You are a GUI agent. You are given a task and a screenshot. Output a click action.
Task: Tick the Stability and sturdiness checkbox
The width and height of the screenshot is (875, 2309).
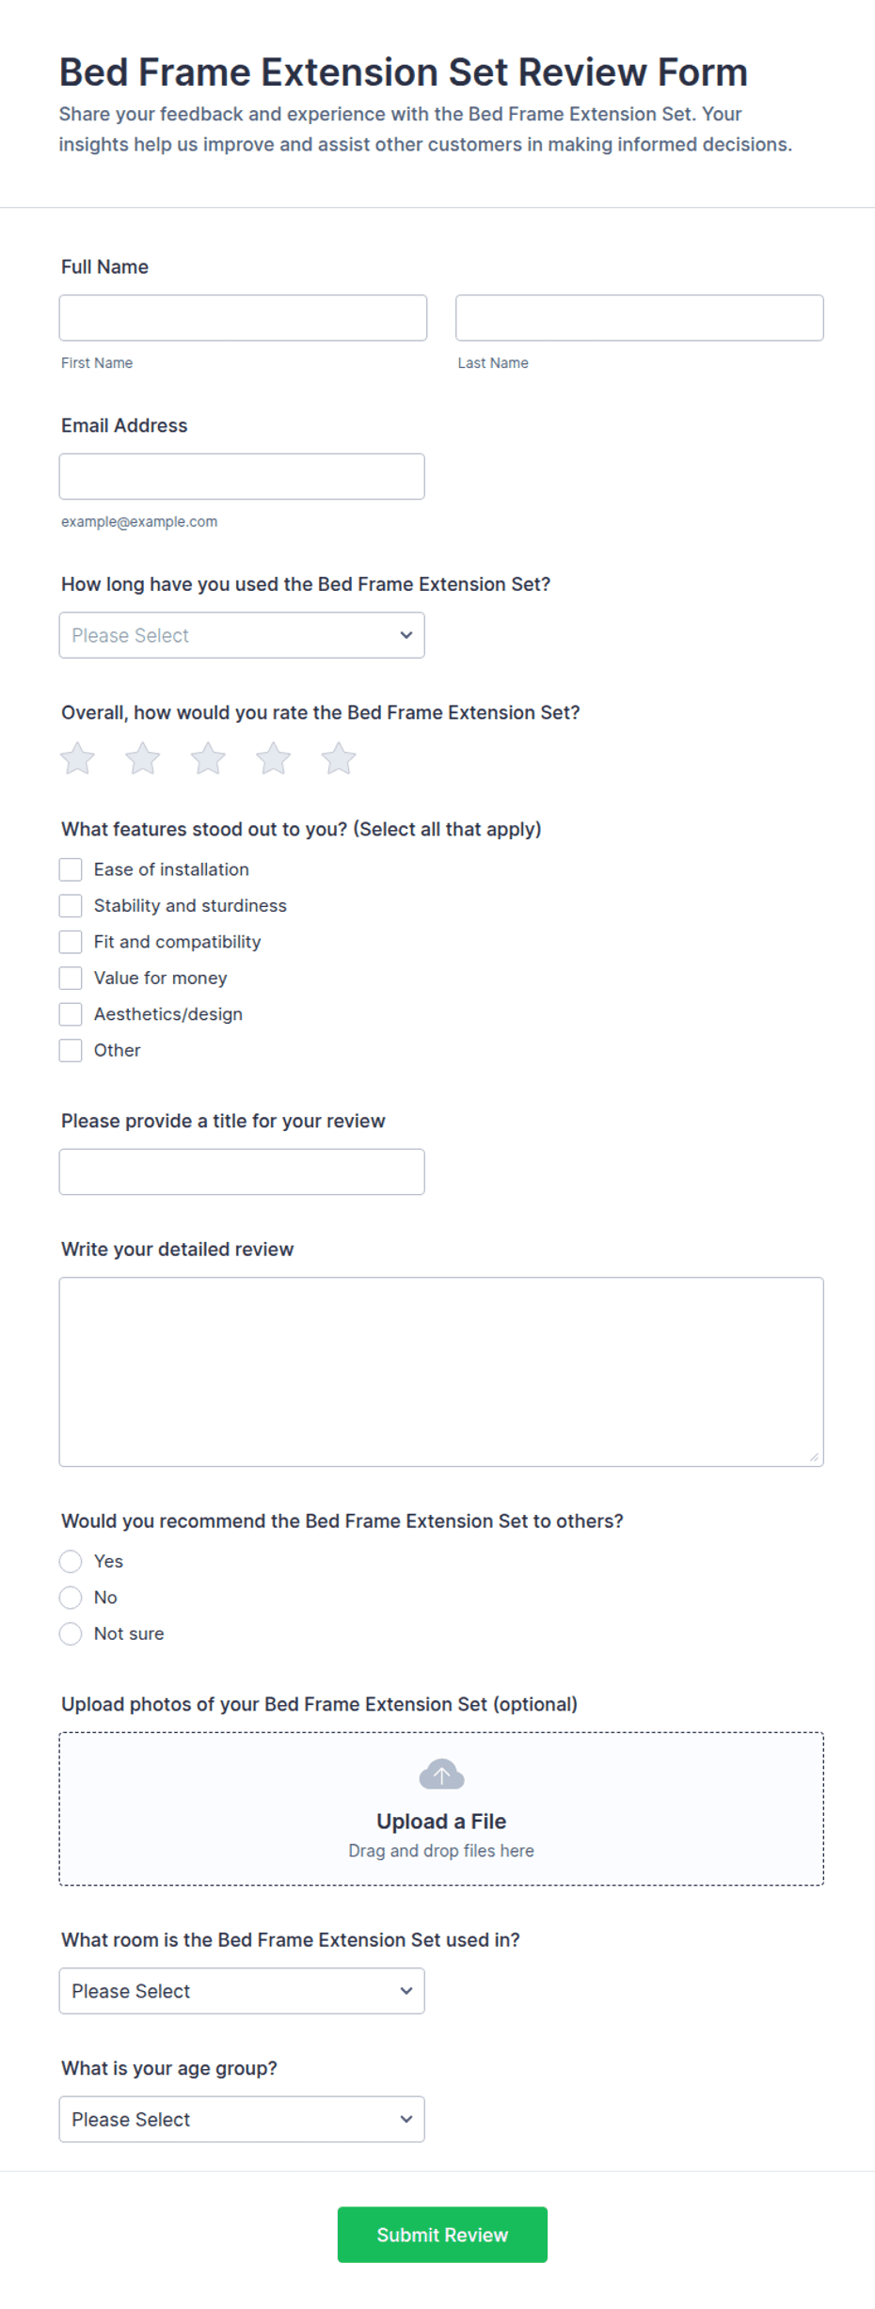(71, 905)
